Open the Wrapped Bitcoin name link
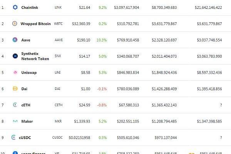Screen dimensions: 231x154 (35, 24)
